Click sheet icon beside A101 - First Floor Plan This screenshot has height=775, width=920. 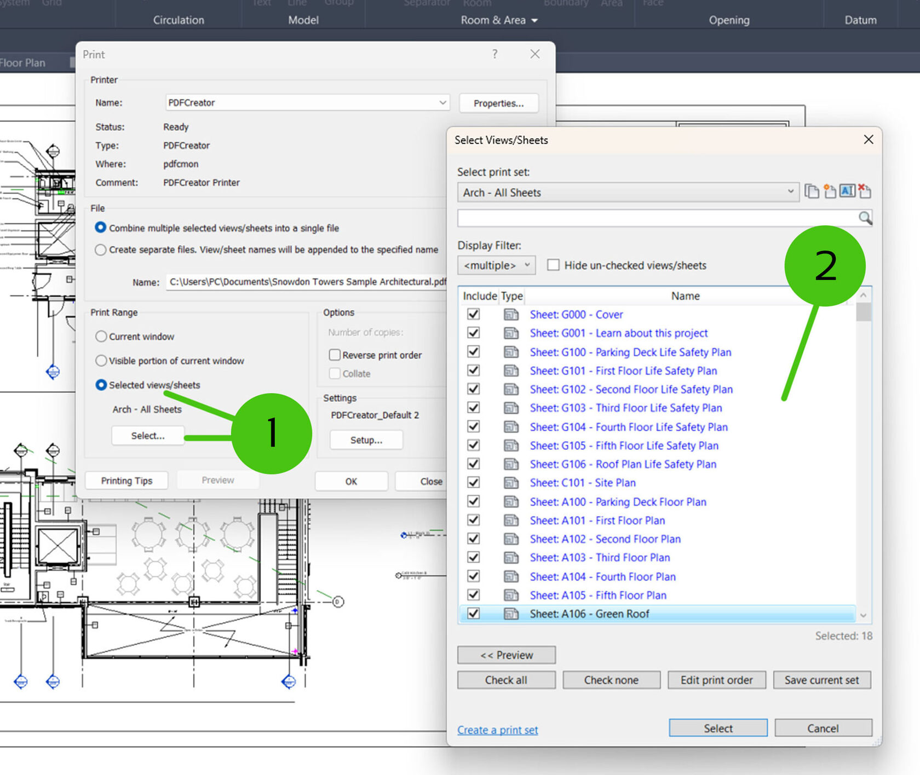click(x=511, y=520)
